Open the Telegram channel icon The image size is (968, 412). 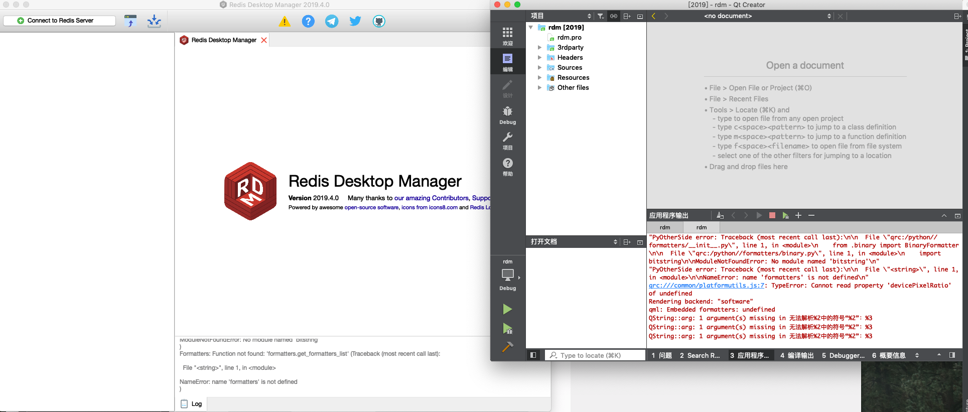click(332, 21)
